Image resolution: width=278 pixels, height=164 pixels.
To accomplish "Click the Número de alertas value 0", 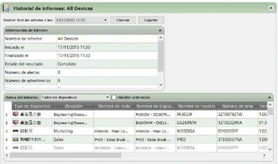I will (x=59, y=72).
